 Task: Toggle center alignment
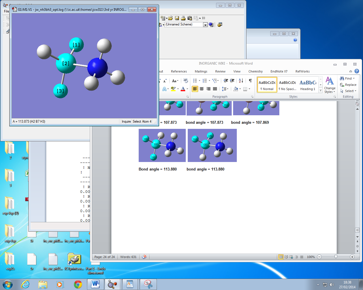(202, 89)
